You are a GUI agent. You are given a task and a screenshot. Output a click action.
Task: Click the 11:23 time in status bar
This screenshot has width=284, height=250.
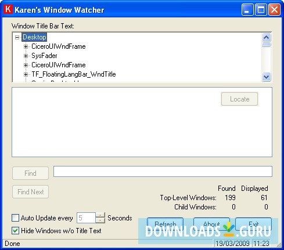[261, 244]
